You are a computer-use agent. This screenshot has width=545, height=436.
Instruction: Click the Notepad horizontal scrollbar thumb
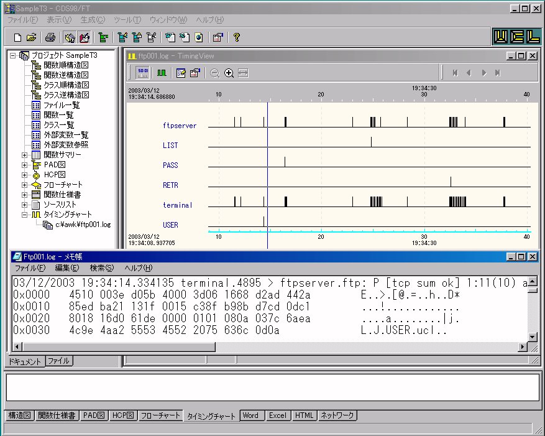[x=118, y=346]
